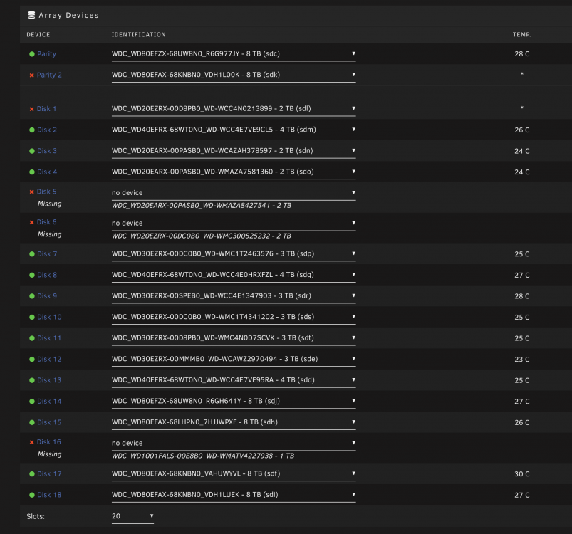
Task: Click the missing WD1001FALS 1 TB drive text
Action: pos(203,456)
